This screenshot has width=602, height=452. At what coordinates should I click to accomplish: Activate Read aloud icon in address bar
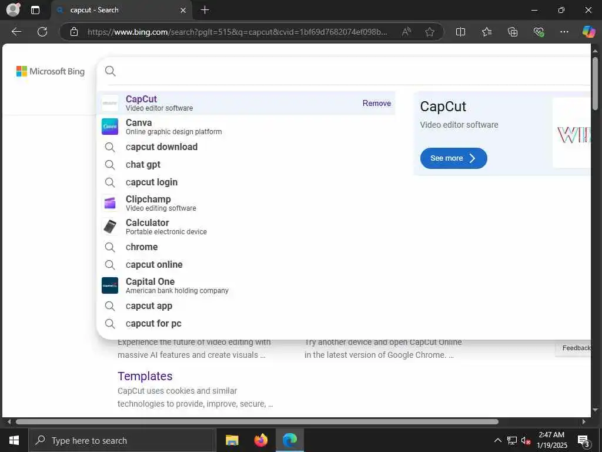(406, 32)
